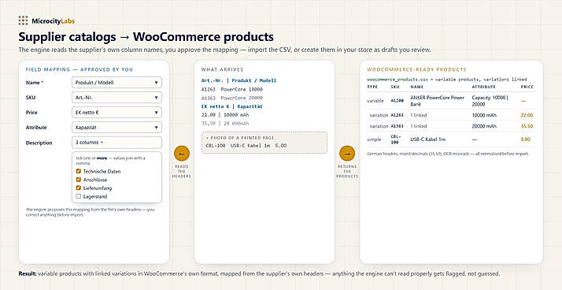
Task: Click the right arrow 'Returns the products' circle
Action: [x=347, y=154]
